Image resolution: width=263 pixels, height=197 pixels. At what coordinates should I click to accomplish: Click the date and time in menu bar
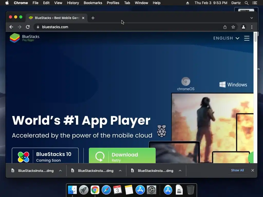tap(211, 3)
